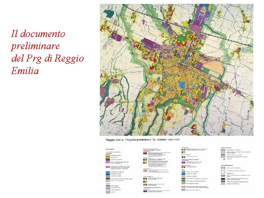Screen dimensions: 264x198
Task: Select the title word "preliminare" in red italics
Action: pos(35,46)
